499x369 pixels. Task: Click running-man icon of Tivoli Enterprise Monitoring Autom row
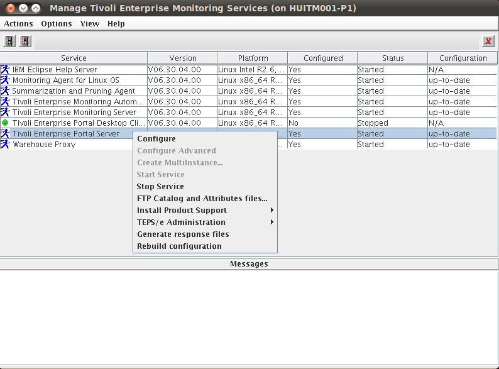tap(5, 102)
